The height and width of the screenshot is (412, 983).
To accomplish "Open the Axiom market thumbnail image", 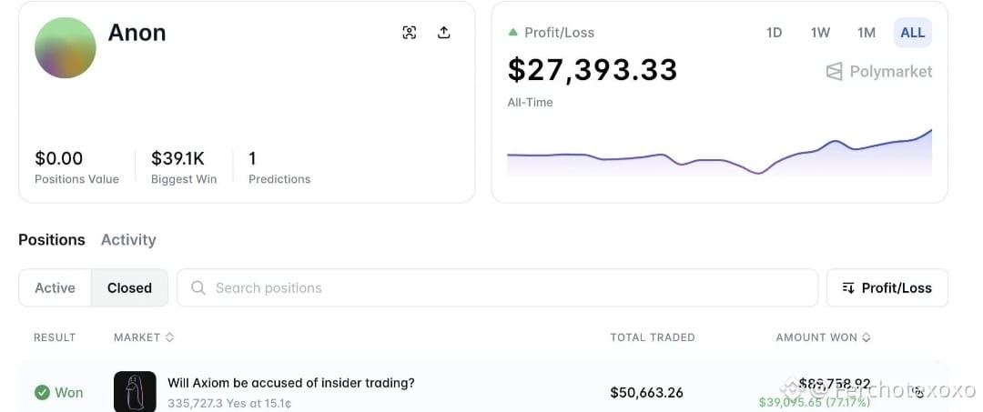I will (x=135, y=391).
